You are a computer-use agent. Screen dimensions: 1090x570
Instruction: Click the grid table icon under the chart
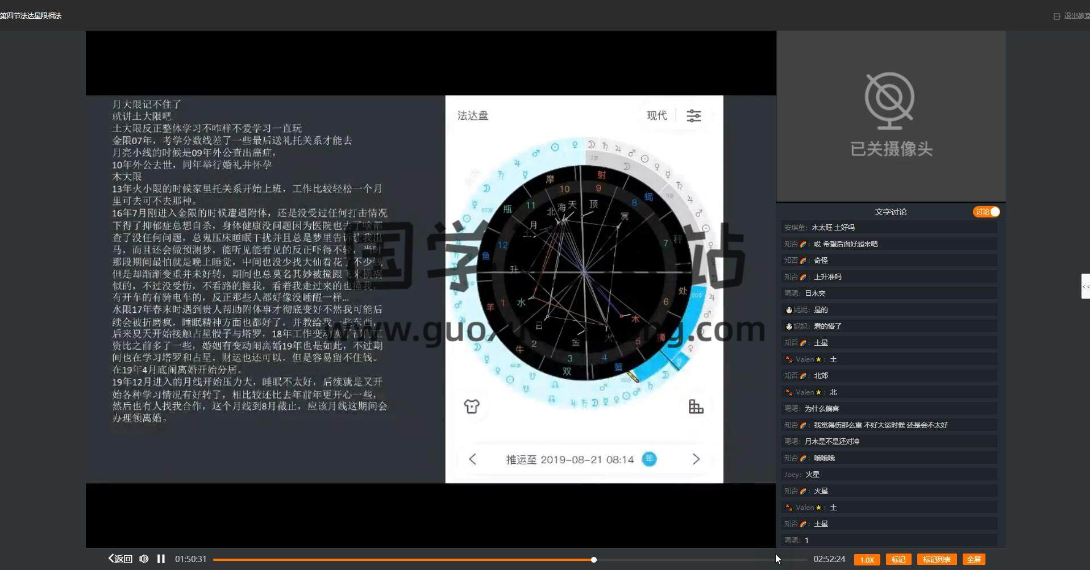[x=696, y=406]
